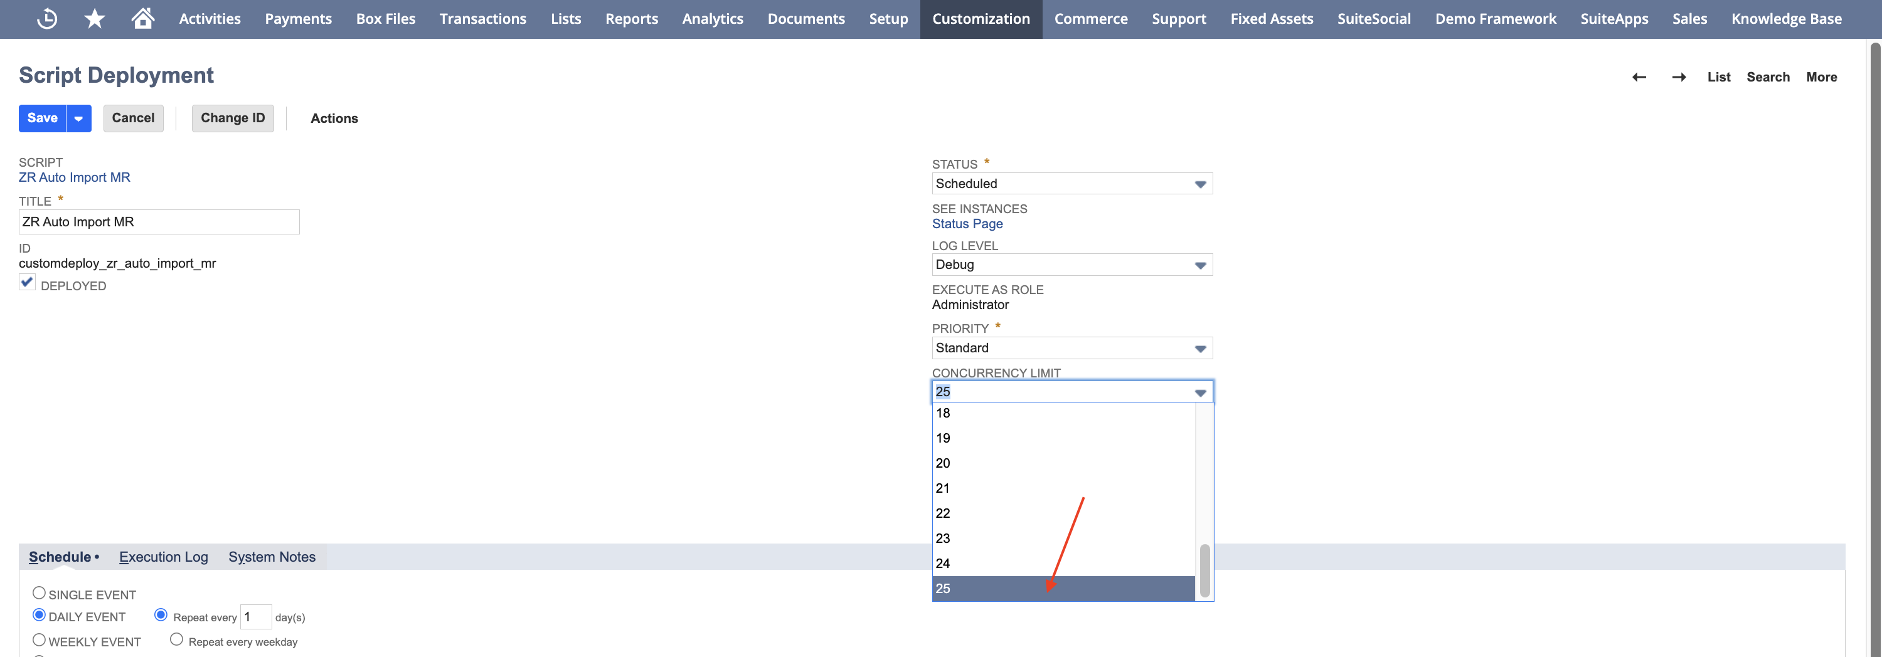
Task: Open the Save button dropdown arrow
Action: [78, 118]
